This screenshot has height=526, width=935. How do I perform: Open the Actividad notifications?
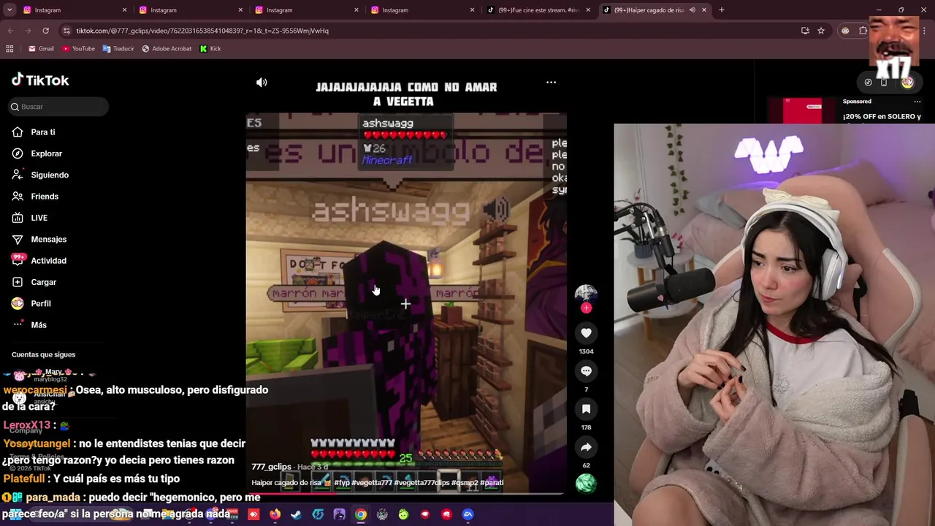pos(39,261)
